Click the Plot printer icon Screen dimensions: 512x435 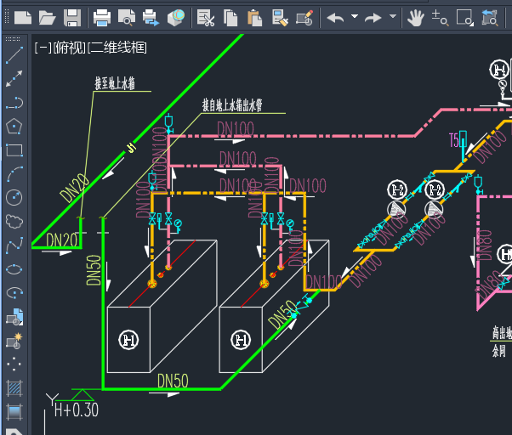(102, 17)
